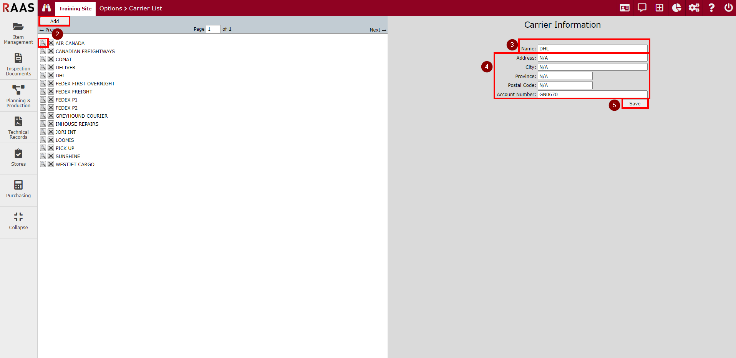
Task: View details for DHL carrier magnifier icon
Action: click(x=43, y=75)
